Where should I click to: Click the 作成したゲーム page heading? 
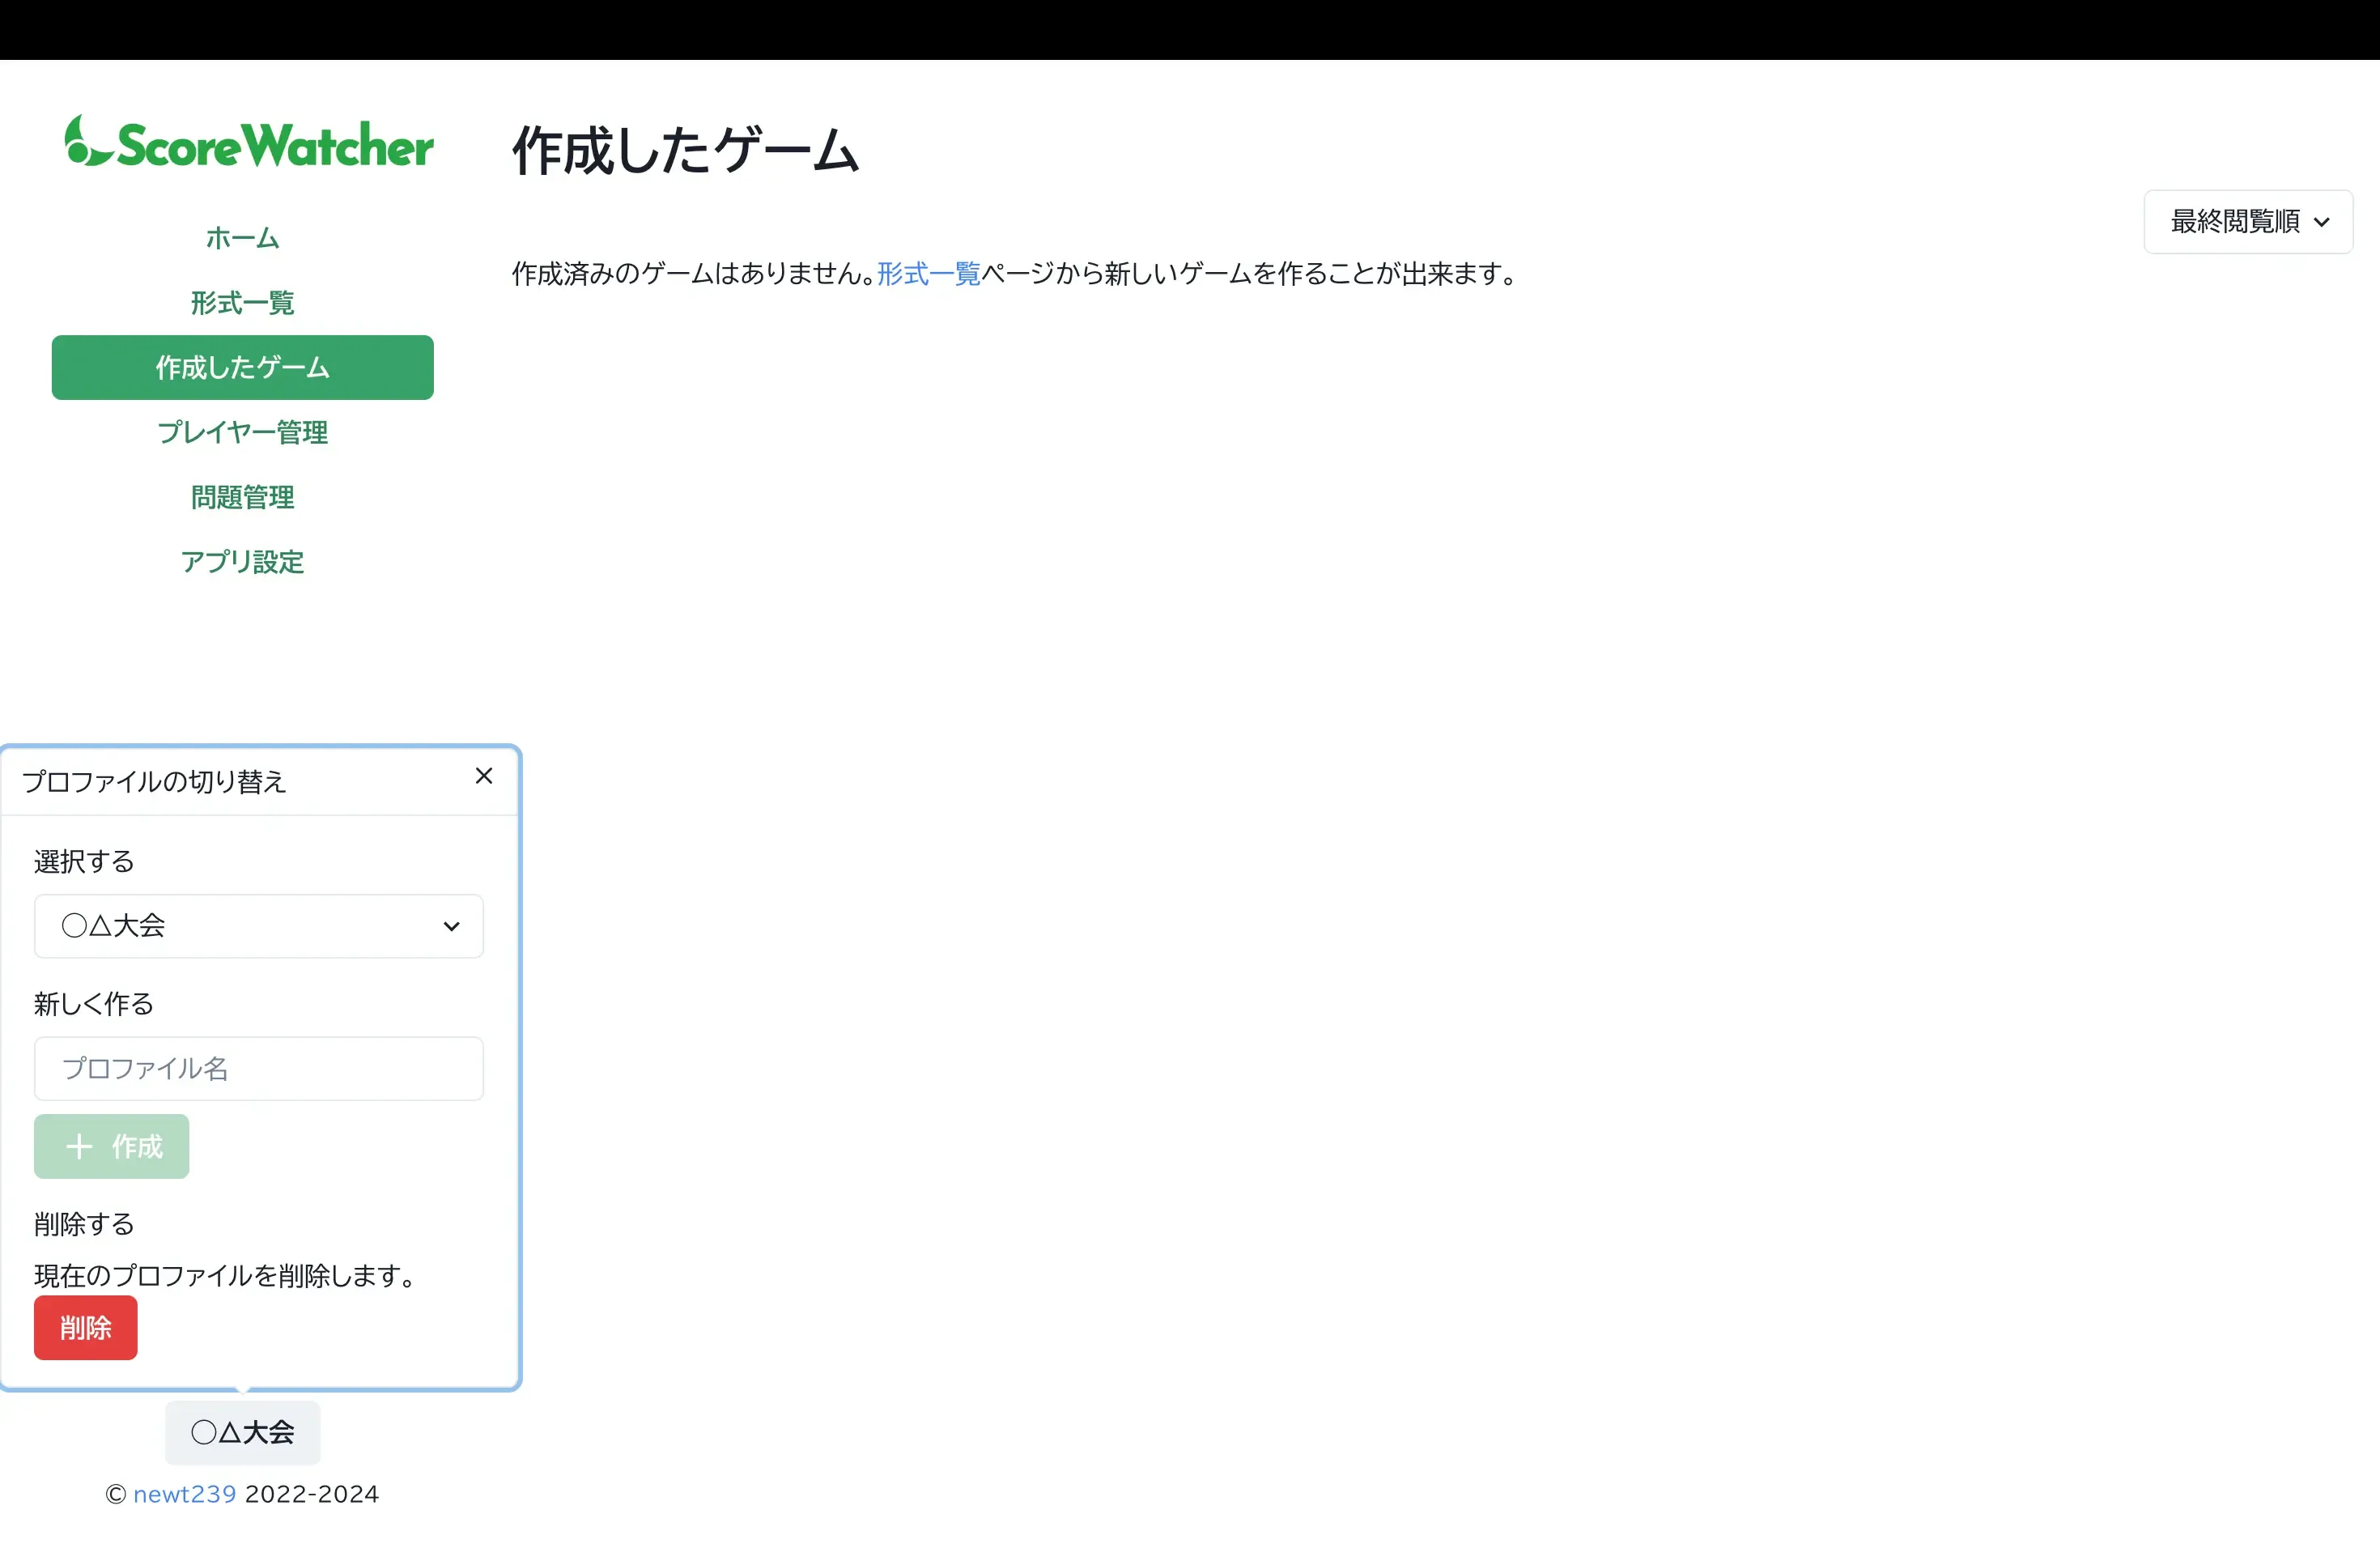point(686,150)
